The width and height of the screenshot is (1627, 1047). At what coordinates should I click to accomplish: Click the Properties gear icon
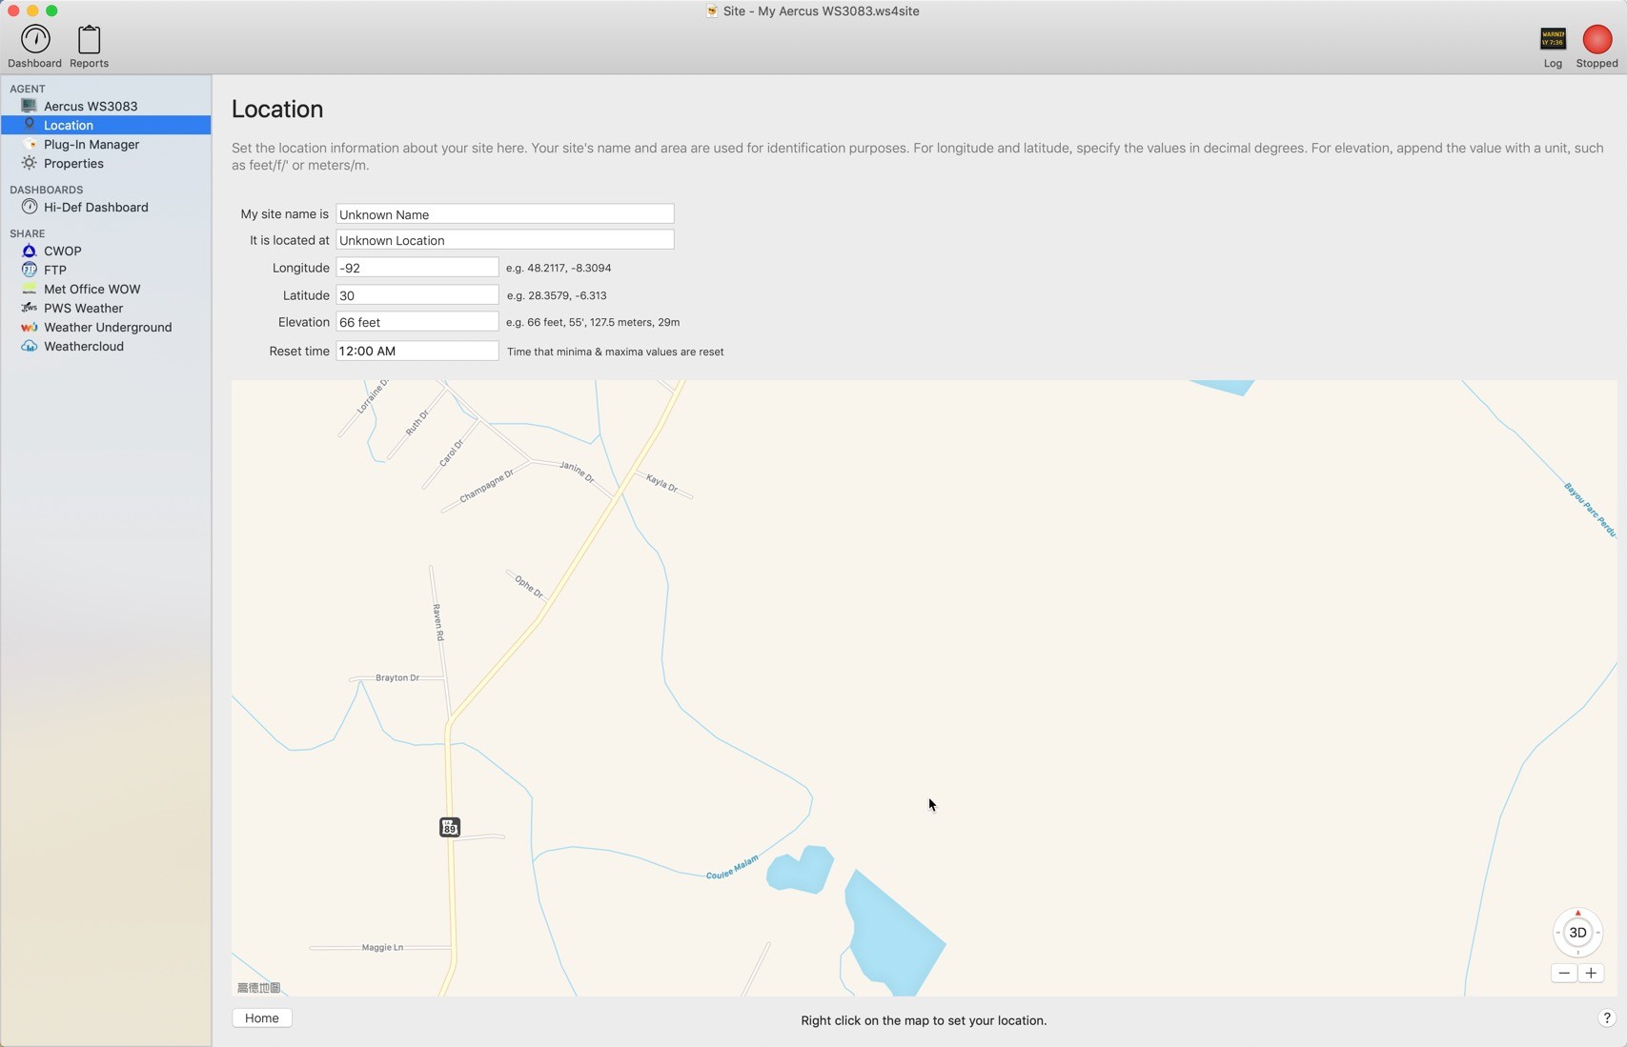pyautogui.click(x=30, y=163)
